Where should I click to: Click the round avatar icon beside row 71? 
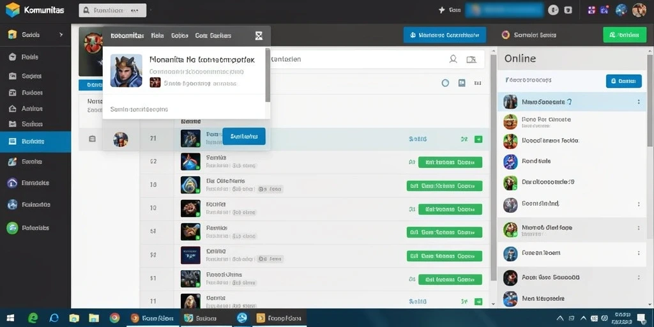(121, 139)
